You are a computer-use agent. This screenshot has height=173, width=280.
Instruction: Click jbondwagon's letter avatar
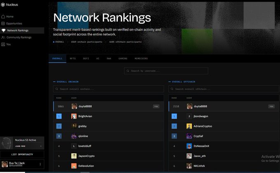189,116
